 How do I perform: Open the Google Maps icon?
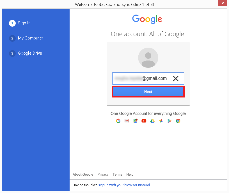coord(135,121)
